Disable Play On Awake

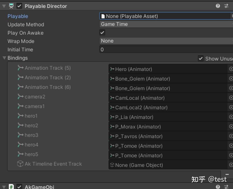[x=102, y=32]
